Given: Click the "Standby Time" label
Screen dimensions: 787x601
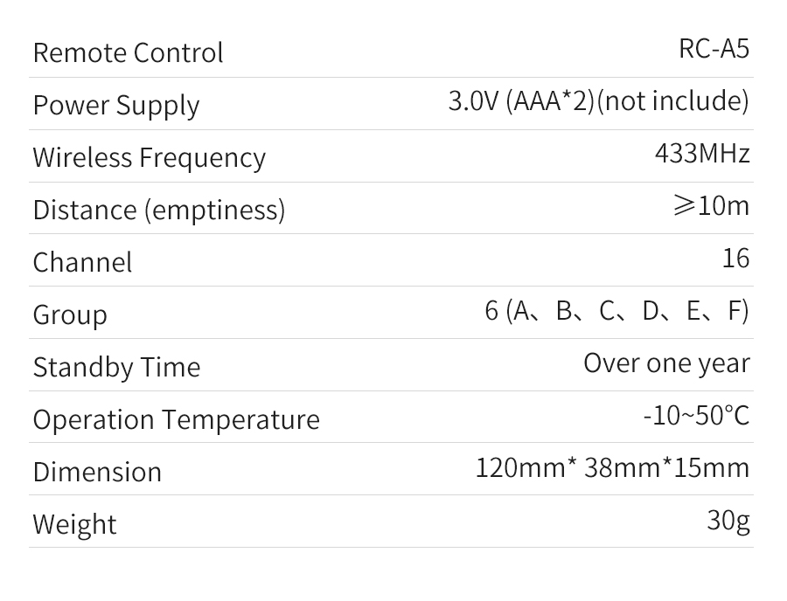Looking at the screenshot, I should pyautogui.click(x=116, y=367).
